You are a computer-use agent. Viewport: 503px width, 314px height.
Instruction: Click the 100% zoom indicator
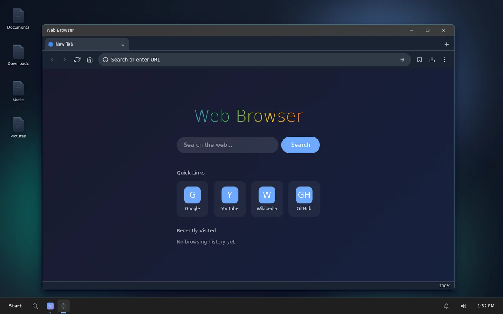coord(444,286)
